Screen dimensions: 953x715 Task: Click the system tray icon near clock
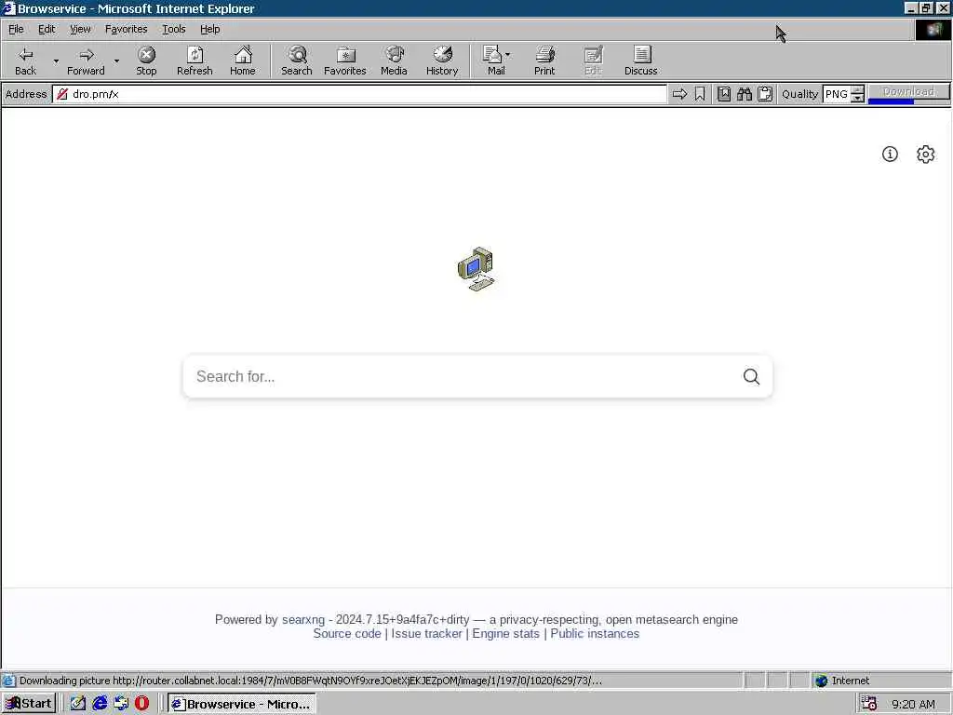pos(869,704)
